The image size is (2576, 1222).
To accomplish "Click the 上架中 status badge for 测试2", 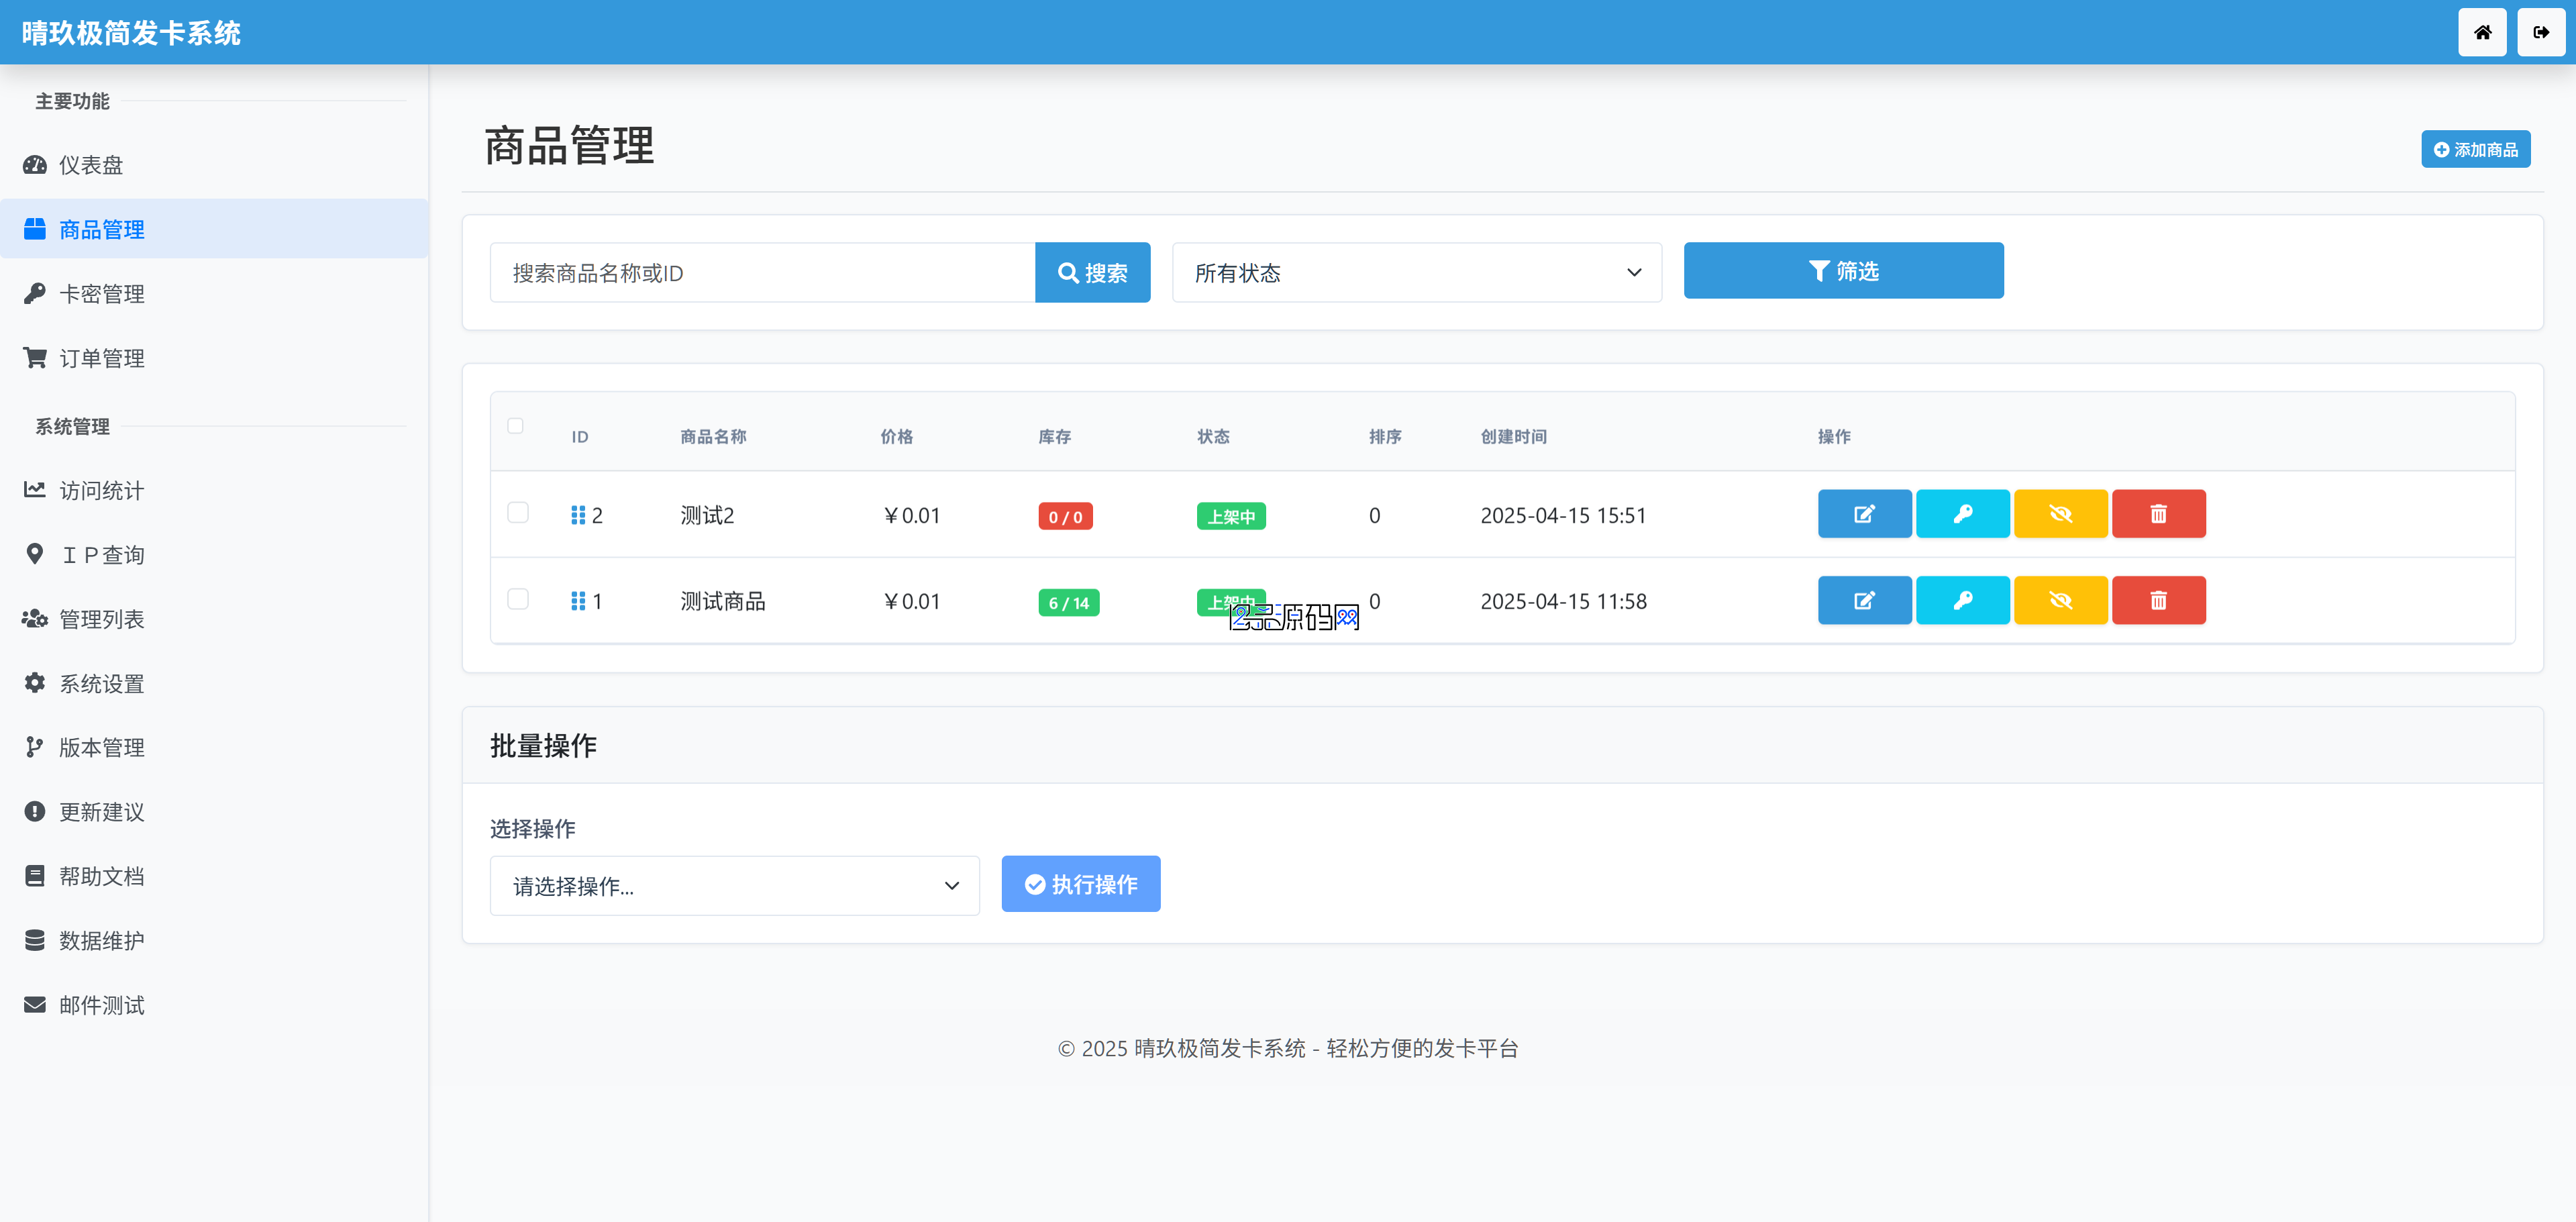I will (x=1231, y=517).
